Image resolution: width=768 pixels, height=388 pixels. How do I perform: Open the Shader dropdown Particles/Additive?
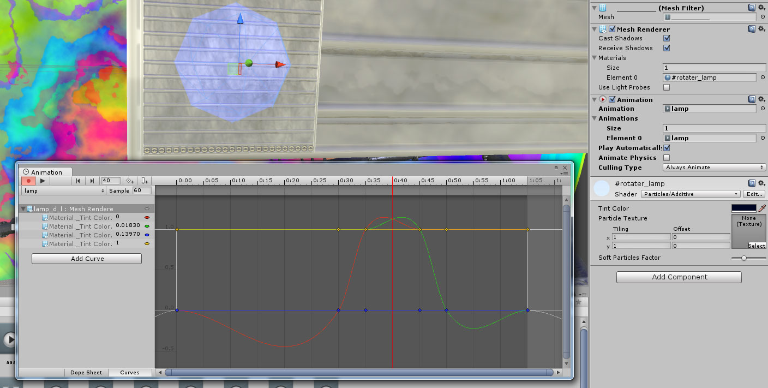(690, 194)
